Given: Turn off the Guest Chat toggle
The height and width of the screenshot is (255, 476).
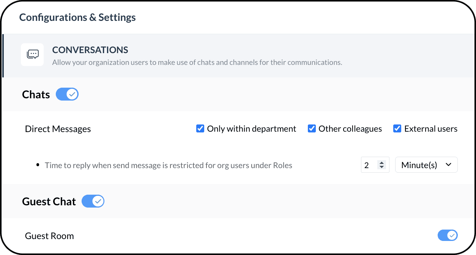Looking at the screenshot, I should (x=93, y=201).
